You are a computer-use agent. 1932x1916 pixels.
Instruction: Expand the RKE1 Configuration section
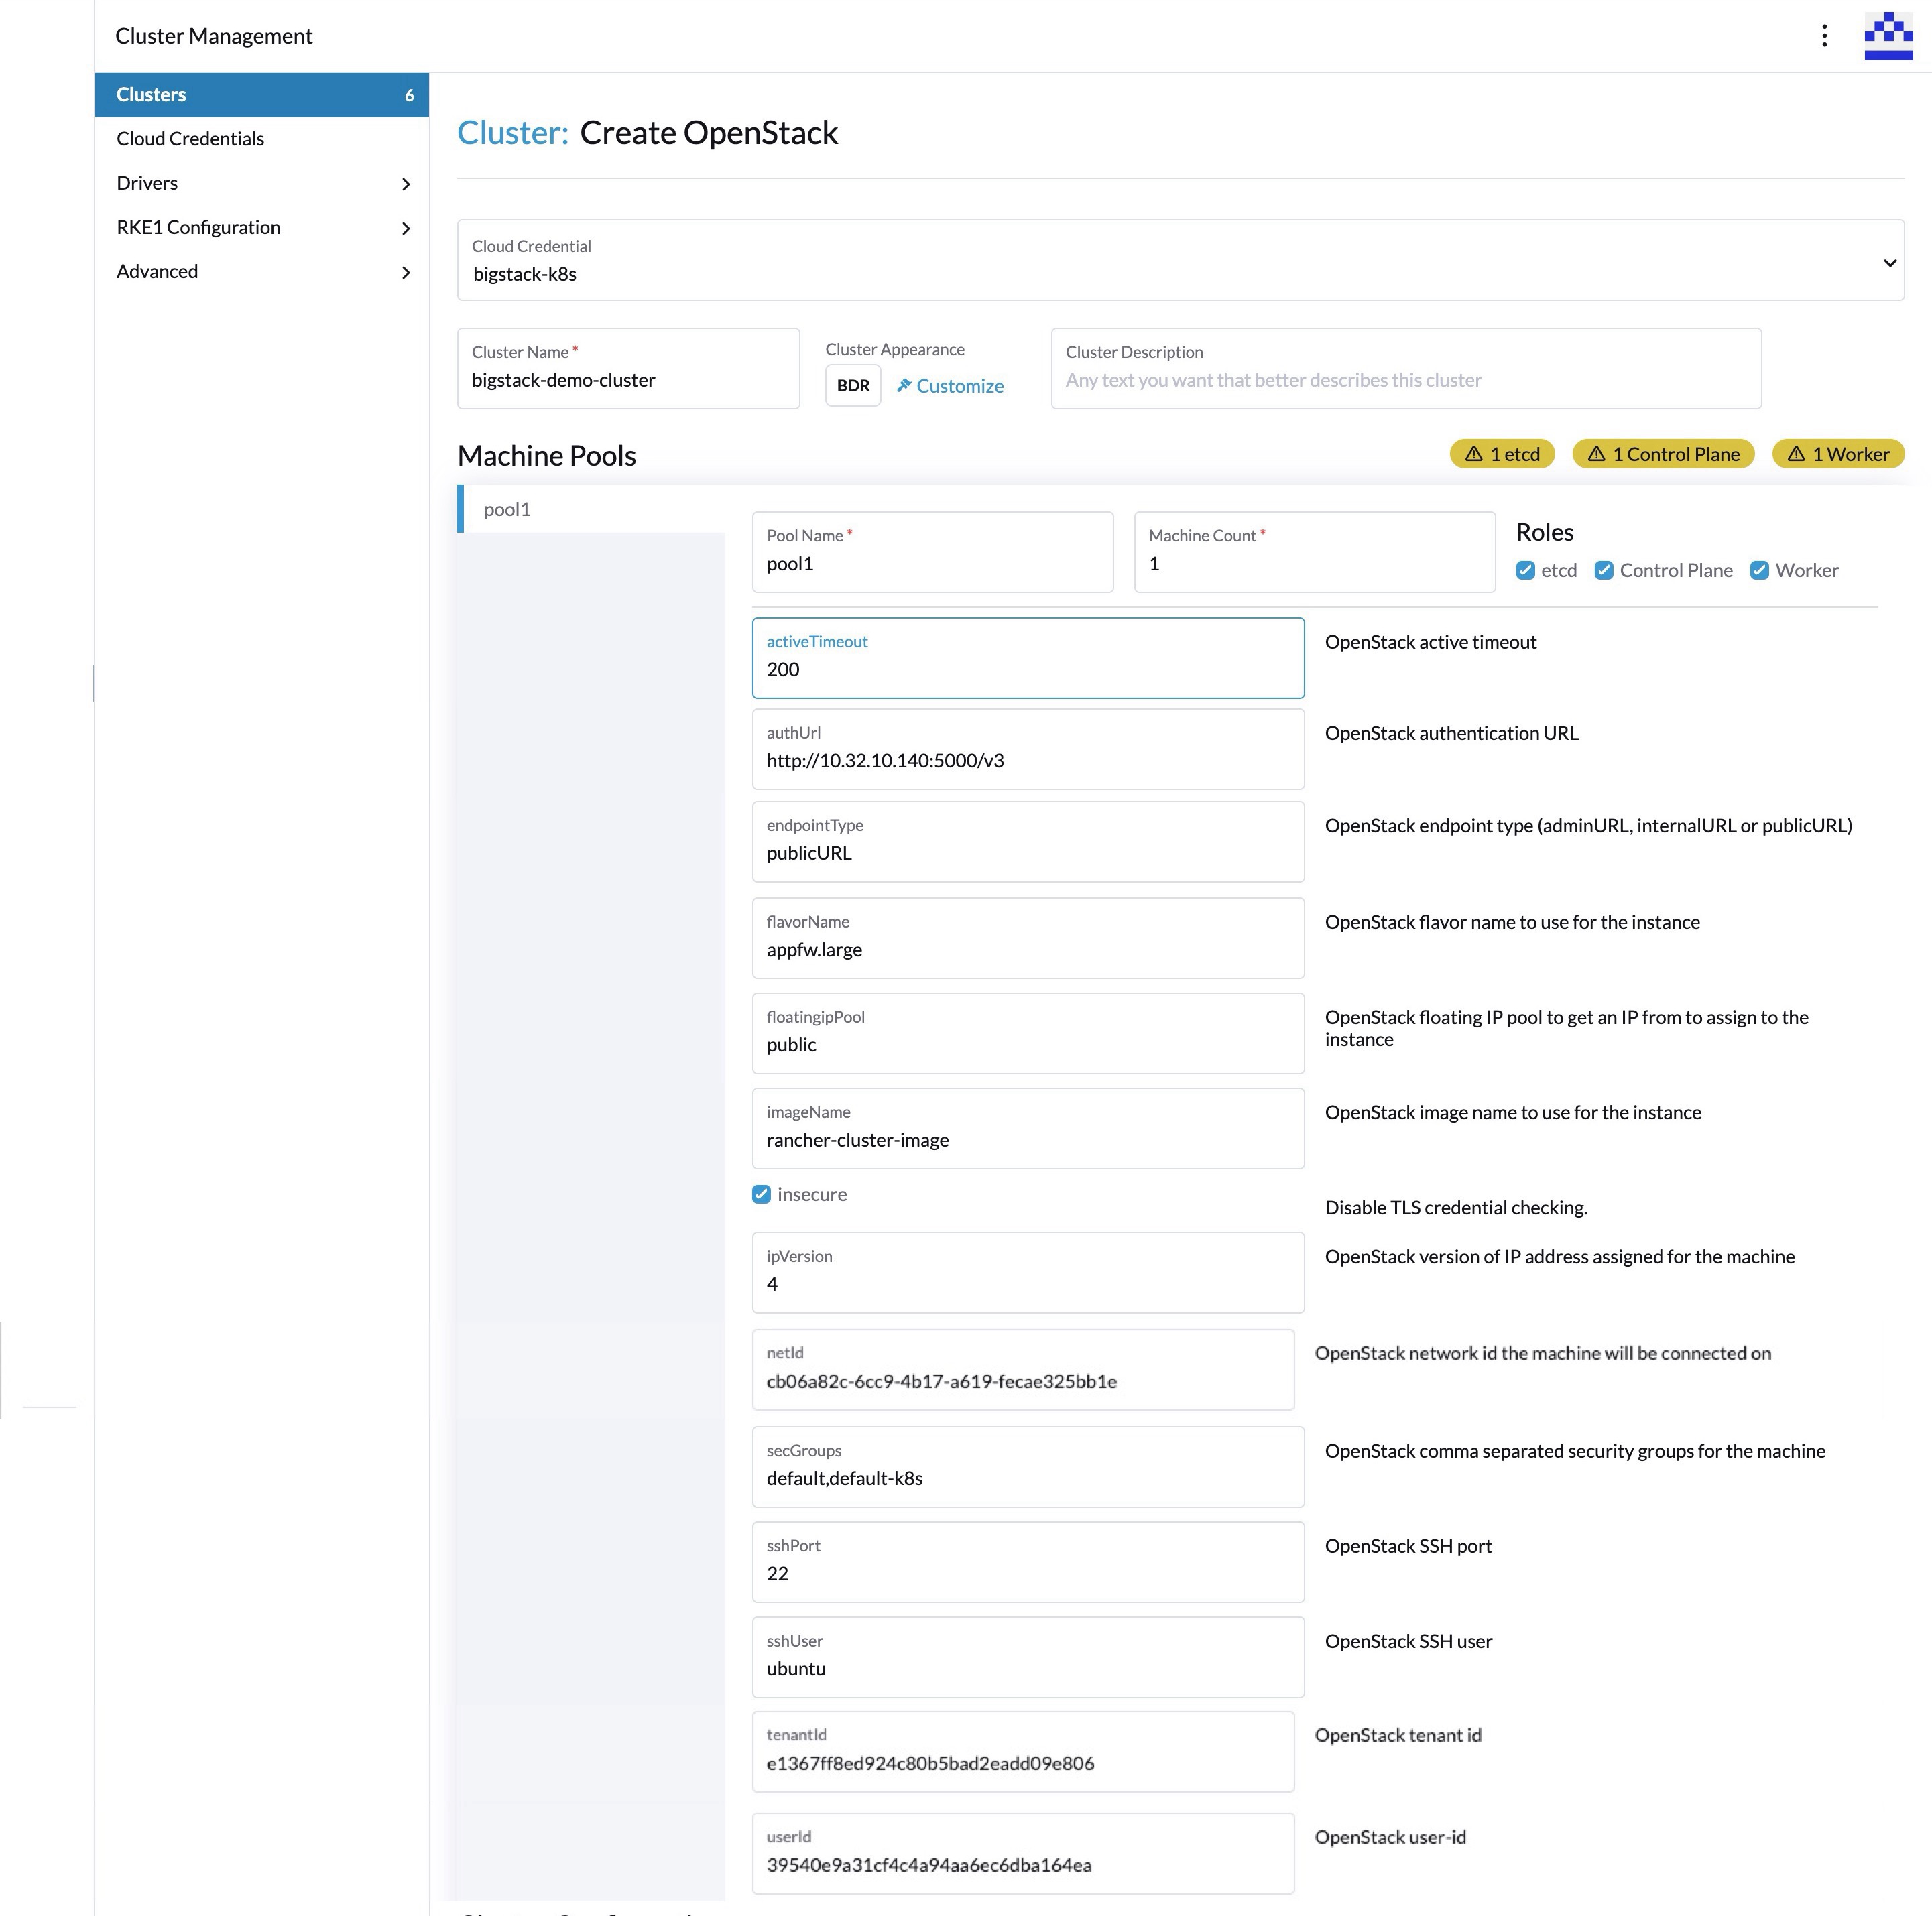(x=262, y=227)
